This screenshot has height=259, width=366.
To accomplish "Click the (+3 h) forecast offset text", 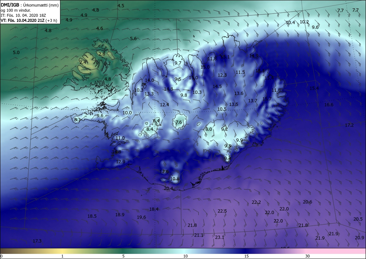I will pyautogui.click(x=52, y=20).
